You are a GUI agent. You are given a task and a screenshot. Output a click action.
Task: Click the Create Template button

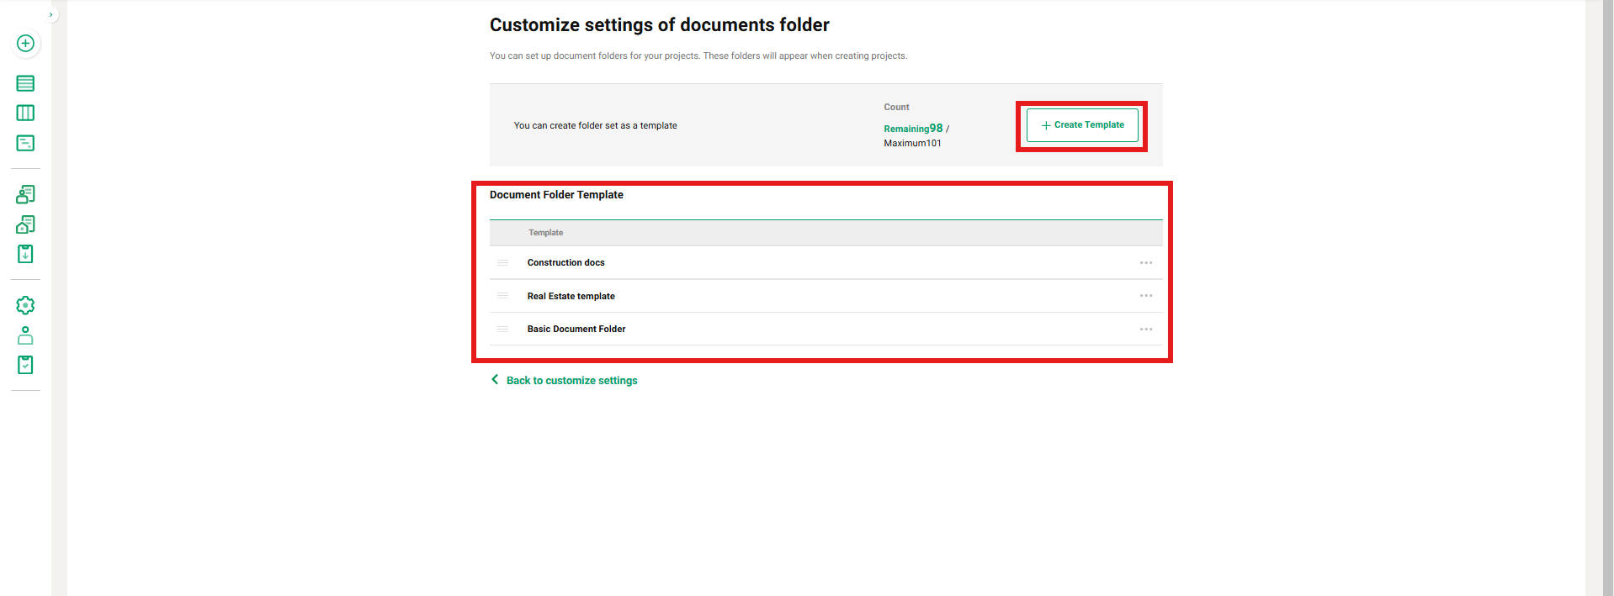click(x=1081, y=125)
